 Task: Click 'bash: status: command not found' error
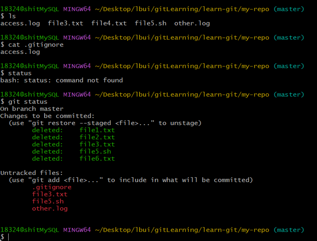(x=62, y=80)
